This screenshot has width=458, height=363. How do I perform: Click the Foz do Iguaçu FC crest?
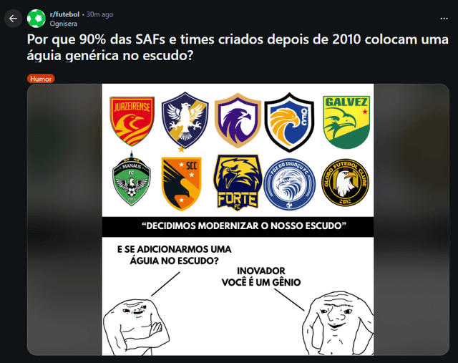[289, 184]
